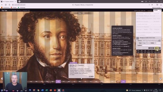
Task: Open Chrome from the taskbar
Action: (38, 90)
